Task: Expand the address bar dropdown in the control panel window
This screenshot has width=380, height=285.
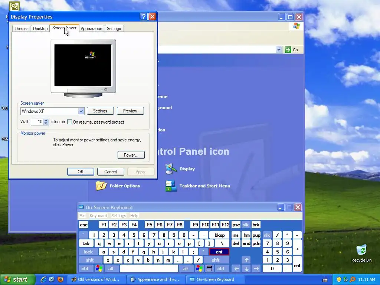Action: pos(279,50)
